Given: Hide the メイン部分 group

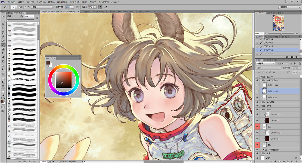Looking at the screenshot, I should coord(257,102).
